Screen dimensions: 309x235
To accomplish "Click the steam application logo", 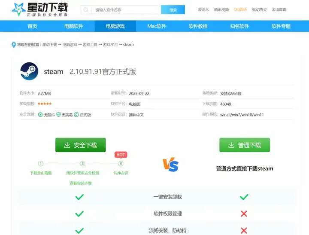I will [29, 71].
